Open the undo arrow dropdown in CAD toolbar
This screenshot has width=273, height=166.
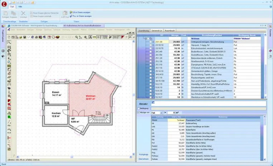pos(66,37)
